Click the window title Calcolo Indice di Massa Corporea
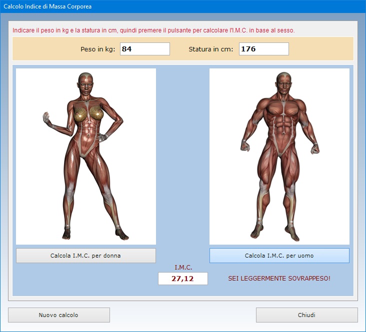 coord(47,6)
